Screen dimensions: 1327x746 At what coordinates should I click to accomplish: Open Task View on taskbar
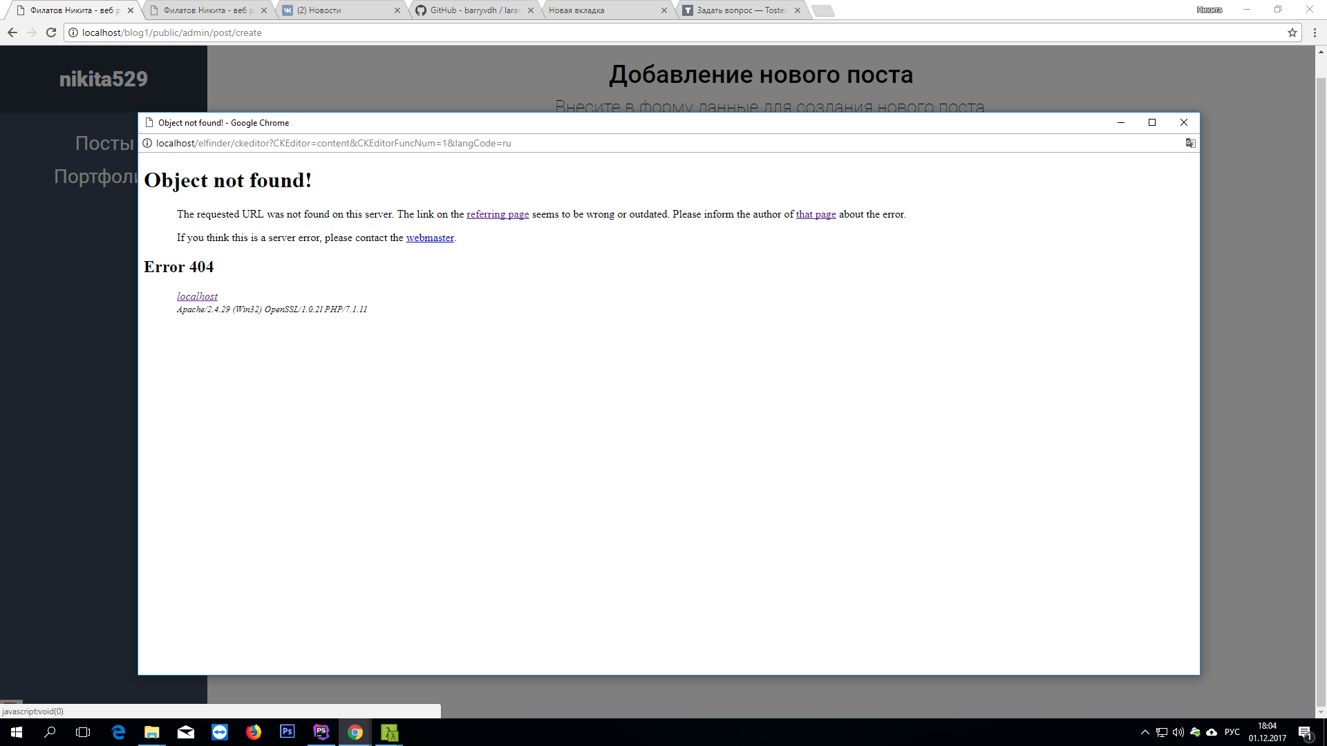tap(83, 732)
